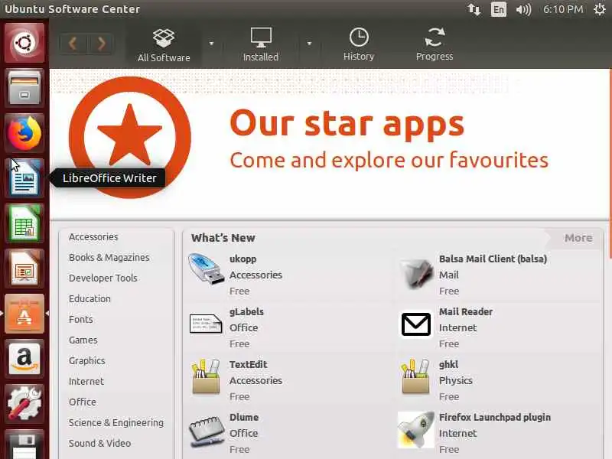Launch Firefox from the dock
This screenshot has width=612, height=459.
click(24, 133)
